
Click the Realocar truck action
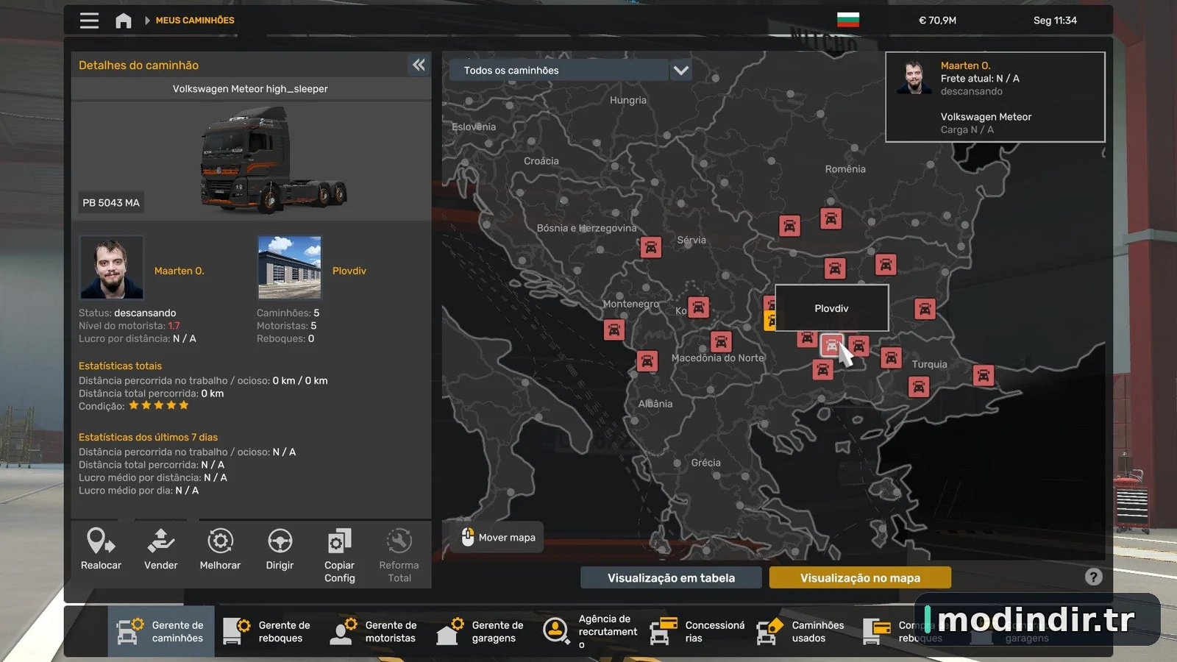click(101, 550)
